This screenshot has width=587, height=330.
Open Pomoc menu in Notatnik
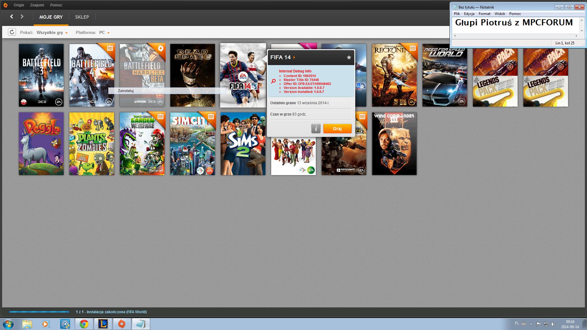[x=515, y=14]
